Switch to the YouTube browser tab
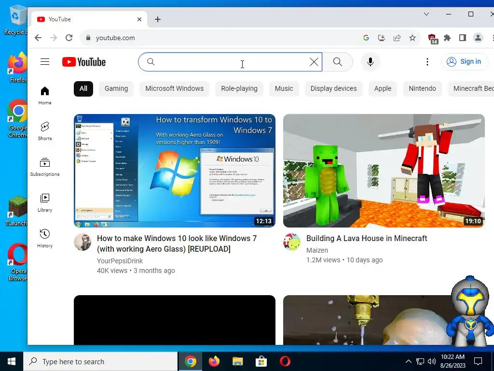 pyautogui.click(x=89, y=19)
